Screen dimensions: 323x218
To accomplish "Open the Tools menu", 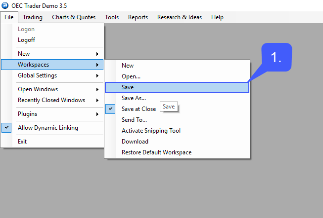I will pyautogui.click(x=112, y=17).
